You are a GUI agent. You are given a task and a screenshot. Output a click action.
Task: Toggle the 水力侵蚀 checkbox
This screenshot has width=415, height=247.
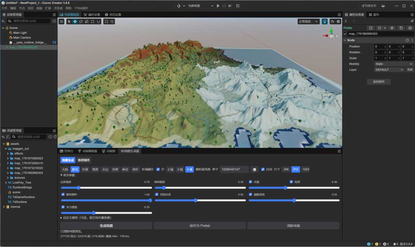point(63,207)
